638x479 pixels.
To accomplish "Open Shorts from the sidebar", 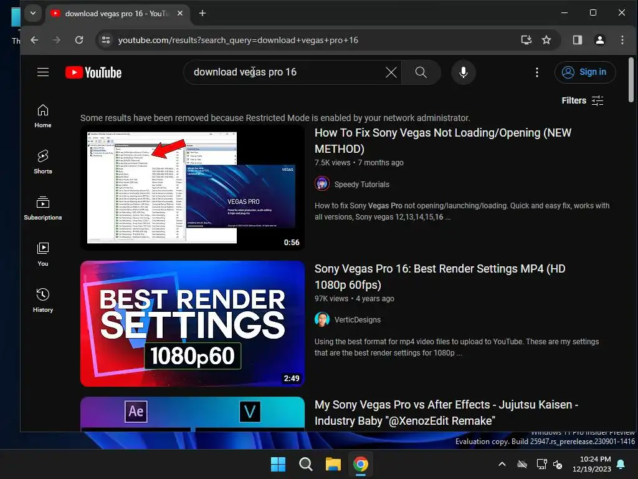I will click(43, 162).
